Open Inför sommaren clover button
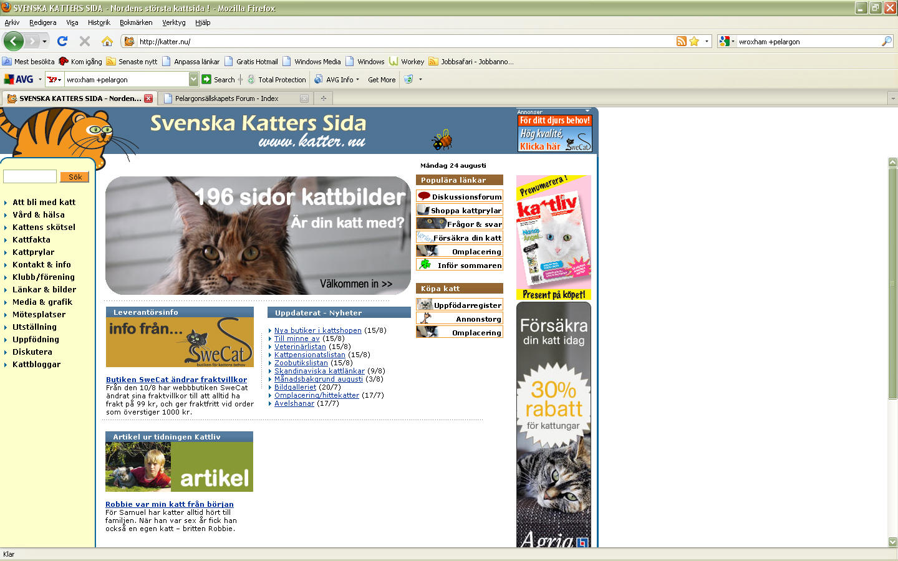Viewport: 898px width, 561px height. point(460,265)
